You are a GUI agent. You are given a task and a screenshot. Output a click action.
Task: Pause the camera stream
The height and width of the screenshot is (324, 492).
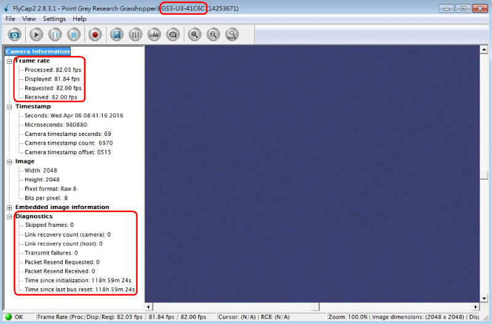tap(55, 35)
